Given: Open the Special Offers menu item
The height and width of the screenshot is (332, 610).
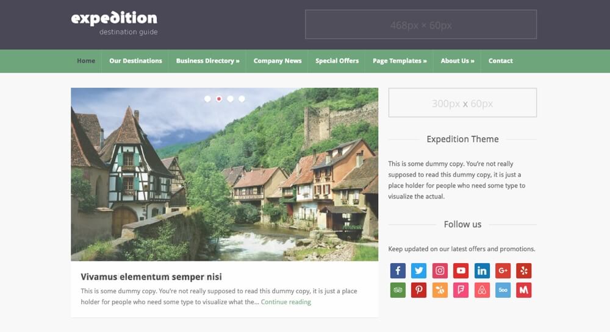Looking at the screenshot, I should (337, 61).
